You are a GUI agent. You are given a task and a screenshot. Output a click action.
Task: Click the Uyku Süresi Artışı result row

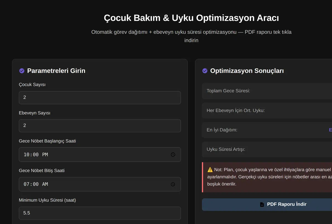267,149
